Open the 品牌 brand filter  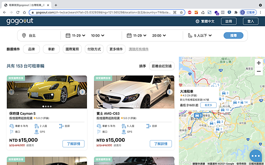click(31, 49)
